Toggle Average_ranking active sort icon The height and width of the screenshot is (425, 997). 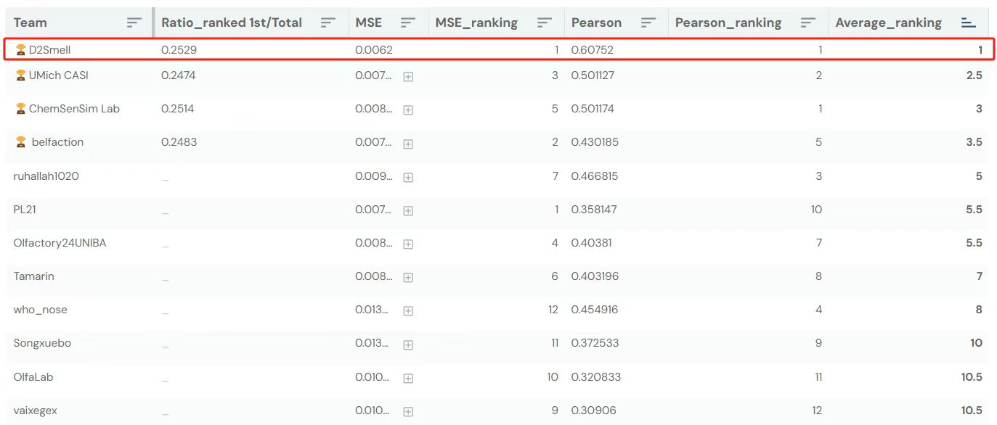point(969,22)
